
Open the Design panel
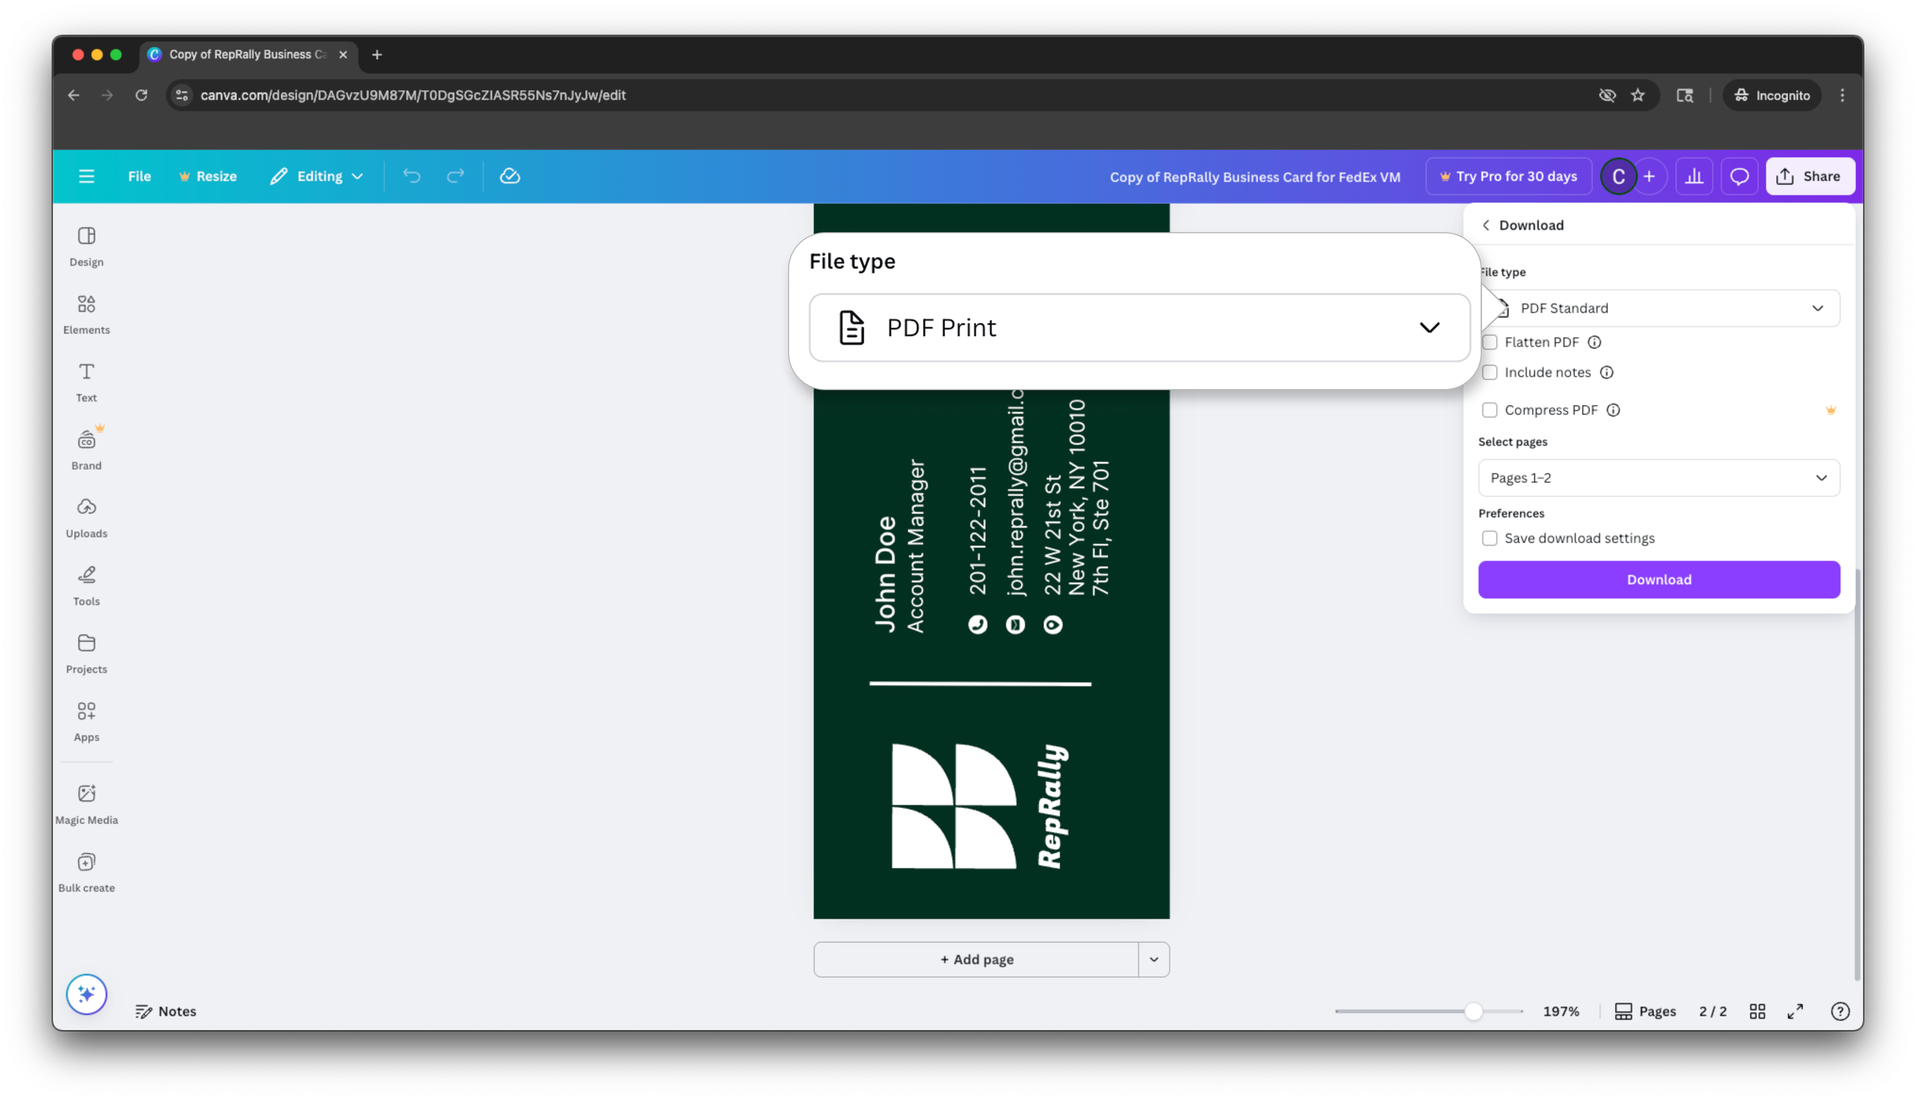click(86, 246)
